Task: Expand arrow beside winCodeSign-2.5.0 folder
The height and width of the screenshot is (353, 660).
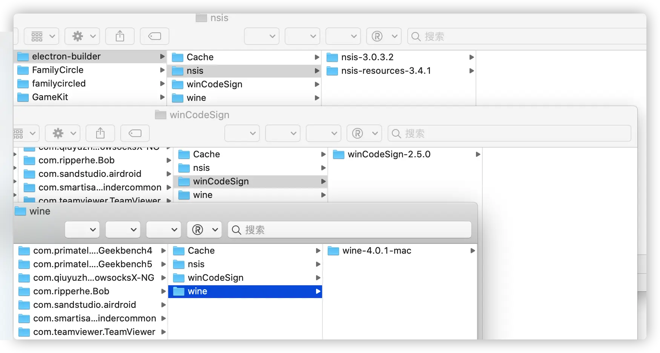Action: pos(478,154)
